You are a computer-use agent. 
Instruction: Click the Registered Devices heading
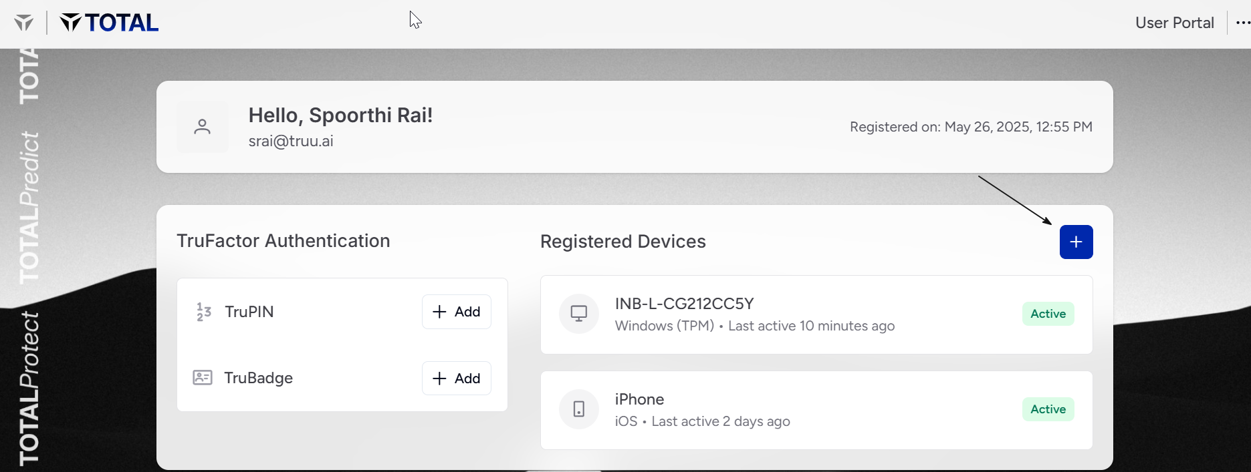pos(623,242)
